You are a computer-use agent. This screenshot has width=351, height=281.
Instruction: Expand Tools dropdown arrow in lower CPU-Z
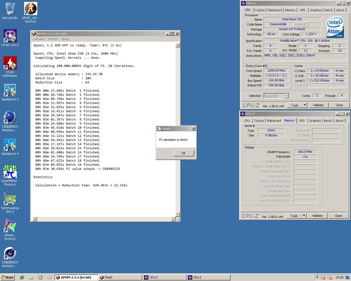(x=304, y=216)
